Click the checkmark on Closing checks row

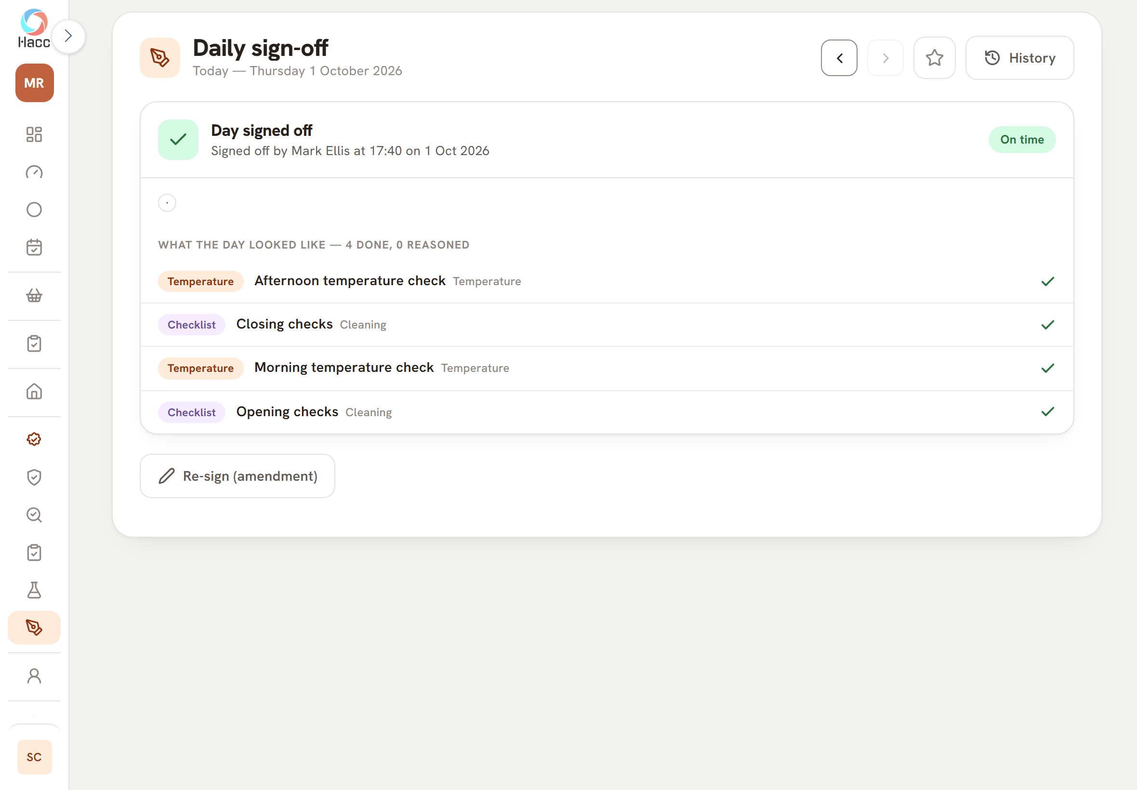(x=1047, y=325)
